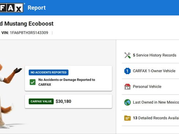
Task: Click No Accidents or Damage Reported text
Action: (67, 82)
